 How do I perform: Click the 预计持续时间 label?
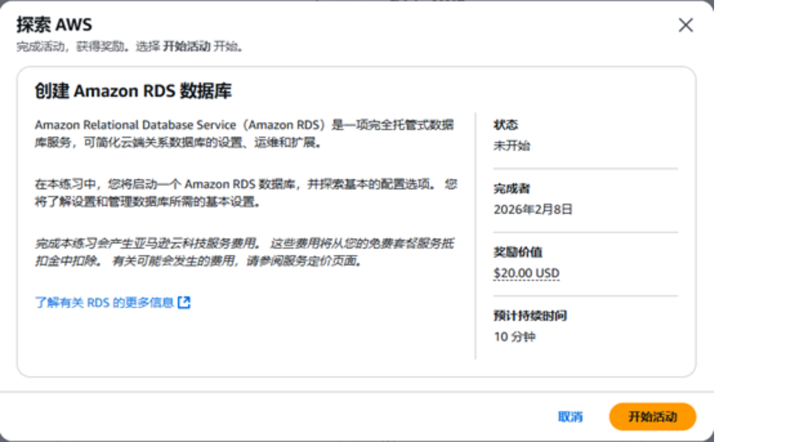[x=530, y=316]
